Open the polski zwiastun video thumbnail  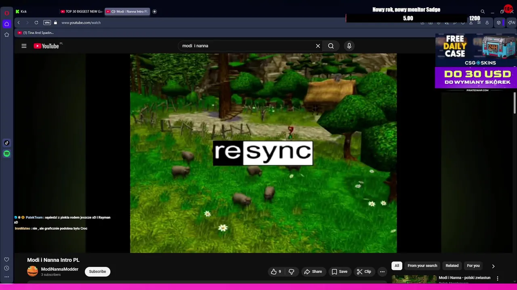(414, 280)
